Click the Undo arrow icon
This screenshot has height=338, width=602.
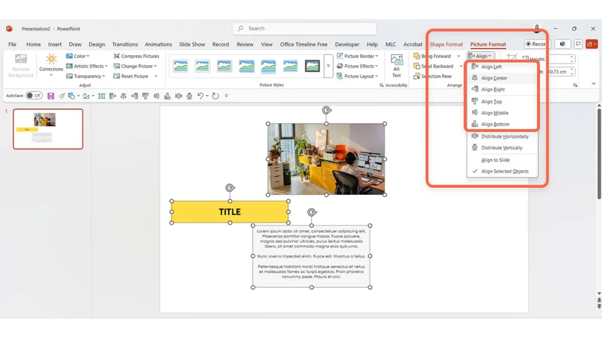200,96
